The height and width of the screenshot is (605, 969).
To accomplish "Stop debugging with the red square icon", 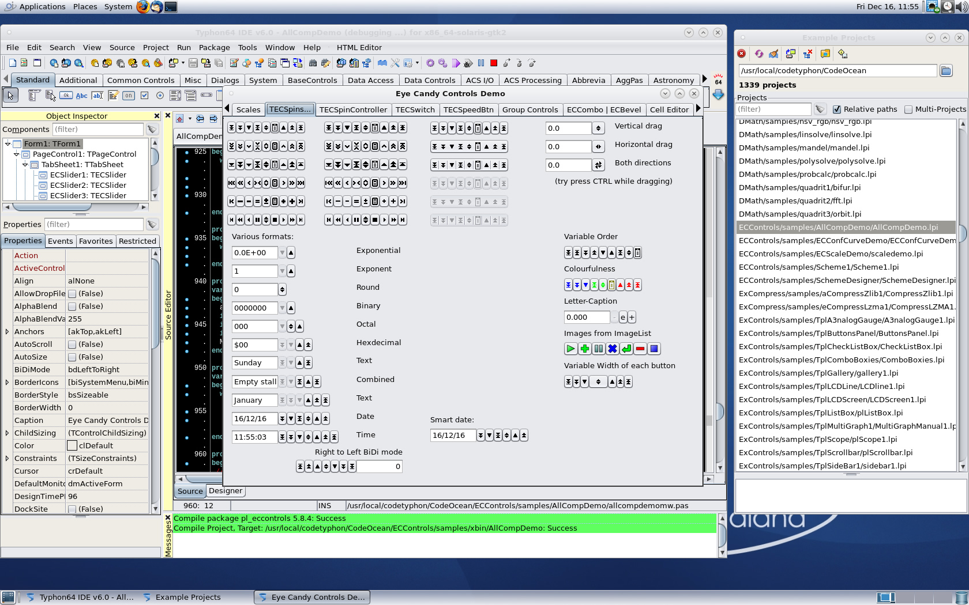I will pyautogui.click(x=494, y=63).
